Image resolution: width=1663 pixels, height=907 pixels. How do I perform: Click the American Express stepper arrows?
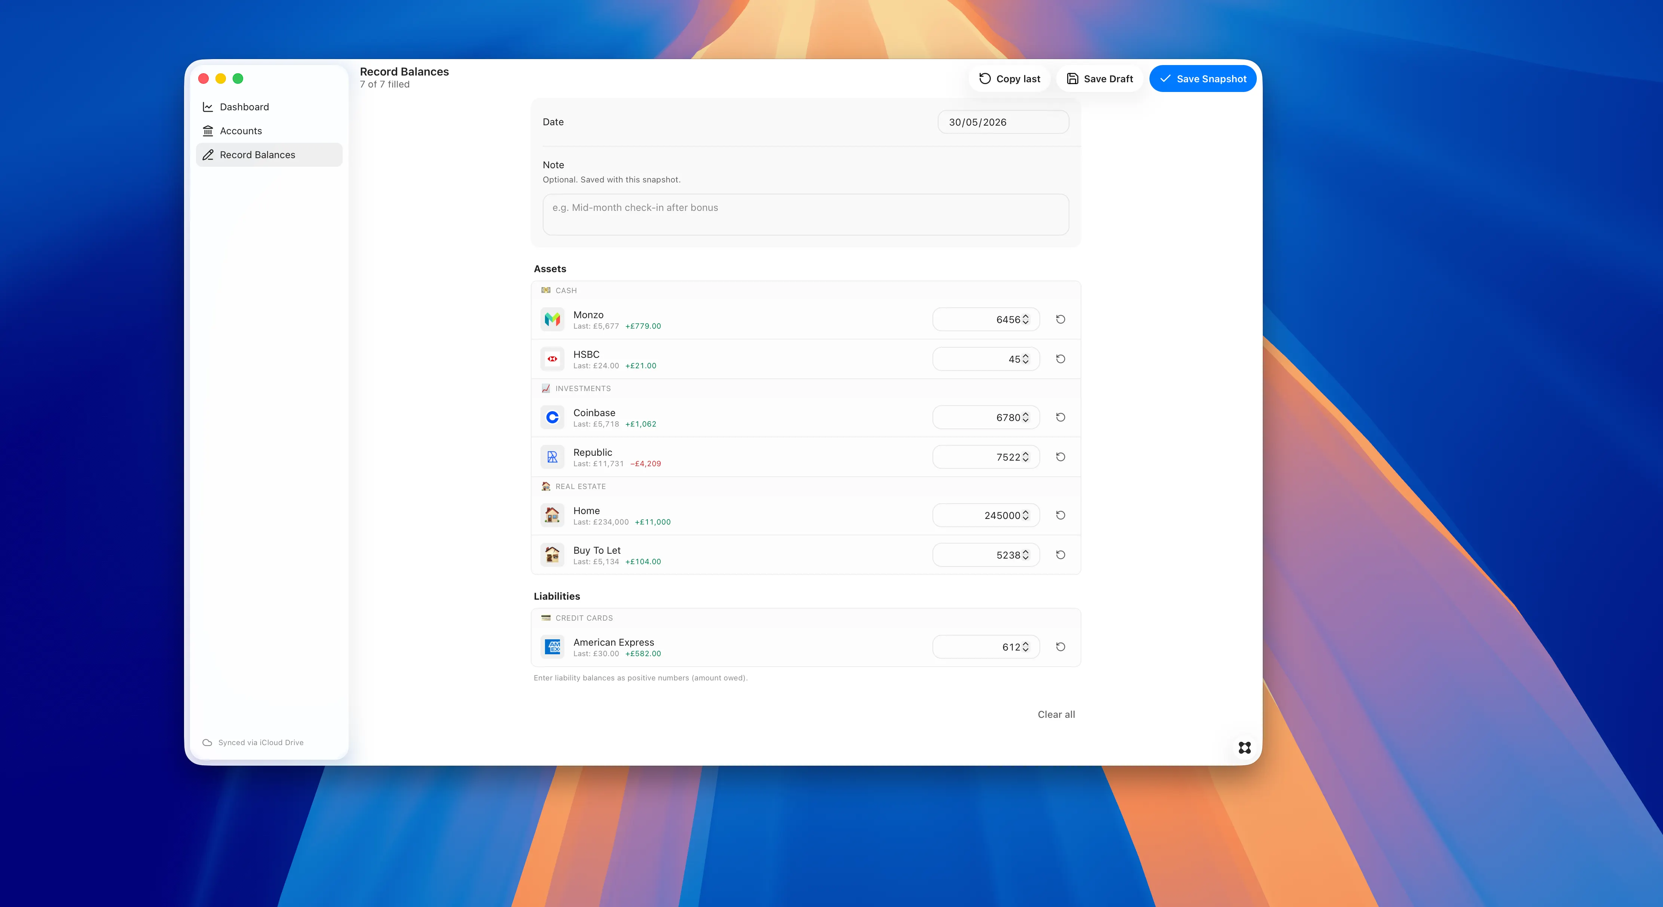(x=1026, y=647)
